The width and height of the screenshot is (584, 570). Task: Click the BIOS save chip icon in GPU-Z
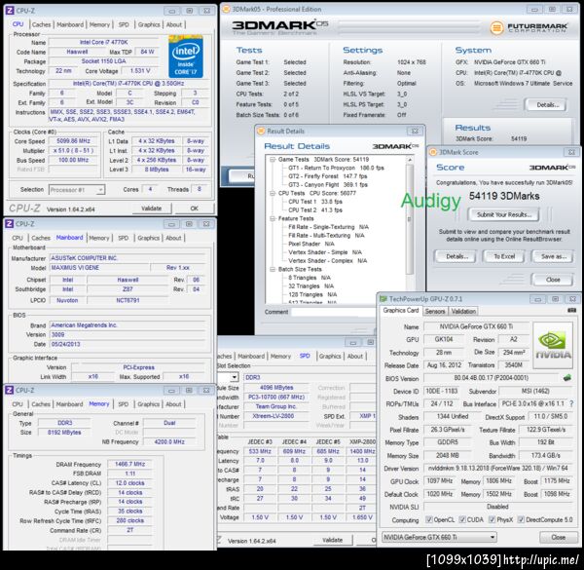tap(567, 378)
